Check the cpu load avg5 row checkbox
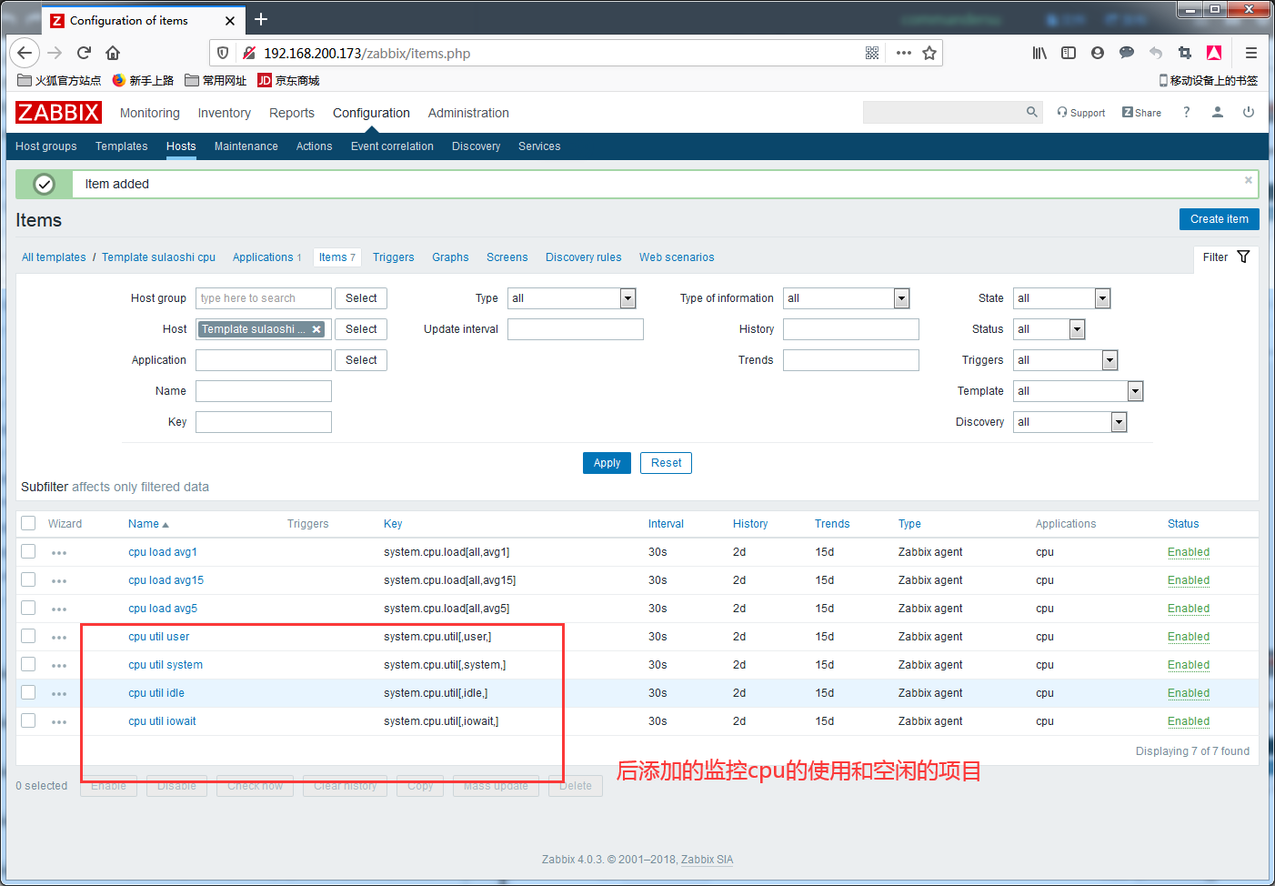The width and height of the screenshot is (1275, 886). (x=28, y=608)
